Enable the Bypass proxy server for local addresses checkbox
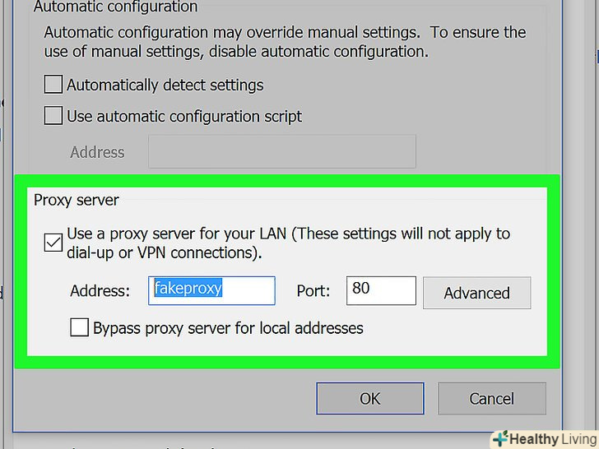599x449 pixels. pyautogui.click(x=80, y=328)
